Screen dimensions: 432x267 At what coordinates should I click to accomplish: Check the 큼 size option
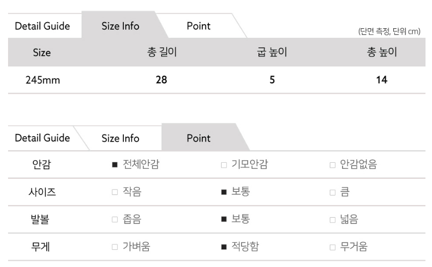(x=332, y=192)
